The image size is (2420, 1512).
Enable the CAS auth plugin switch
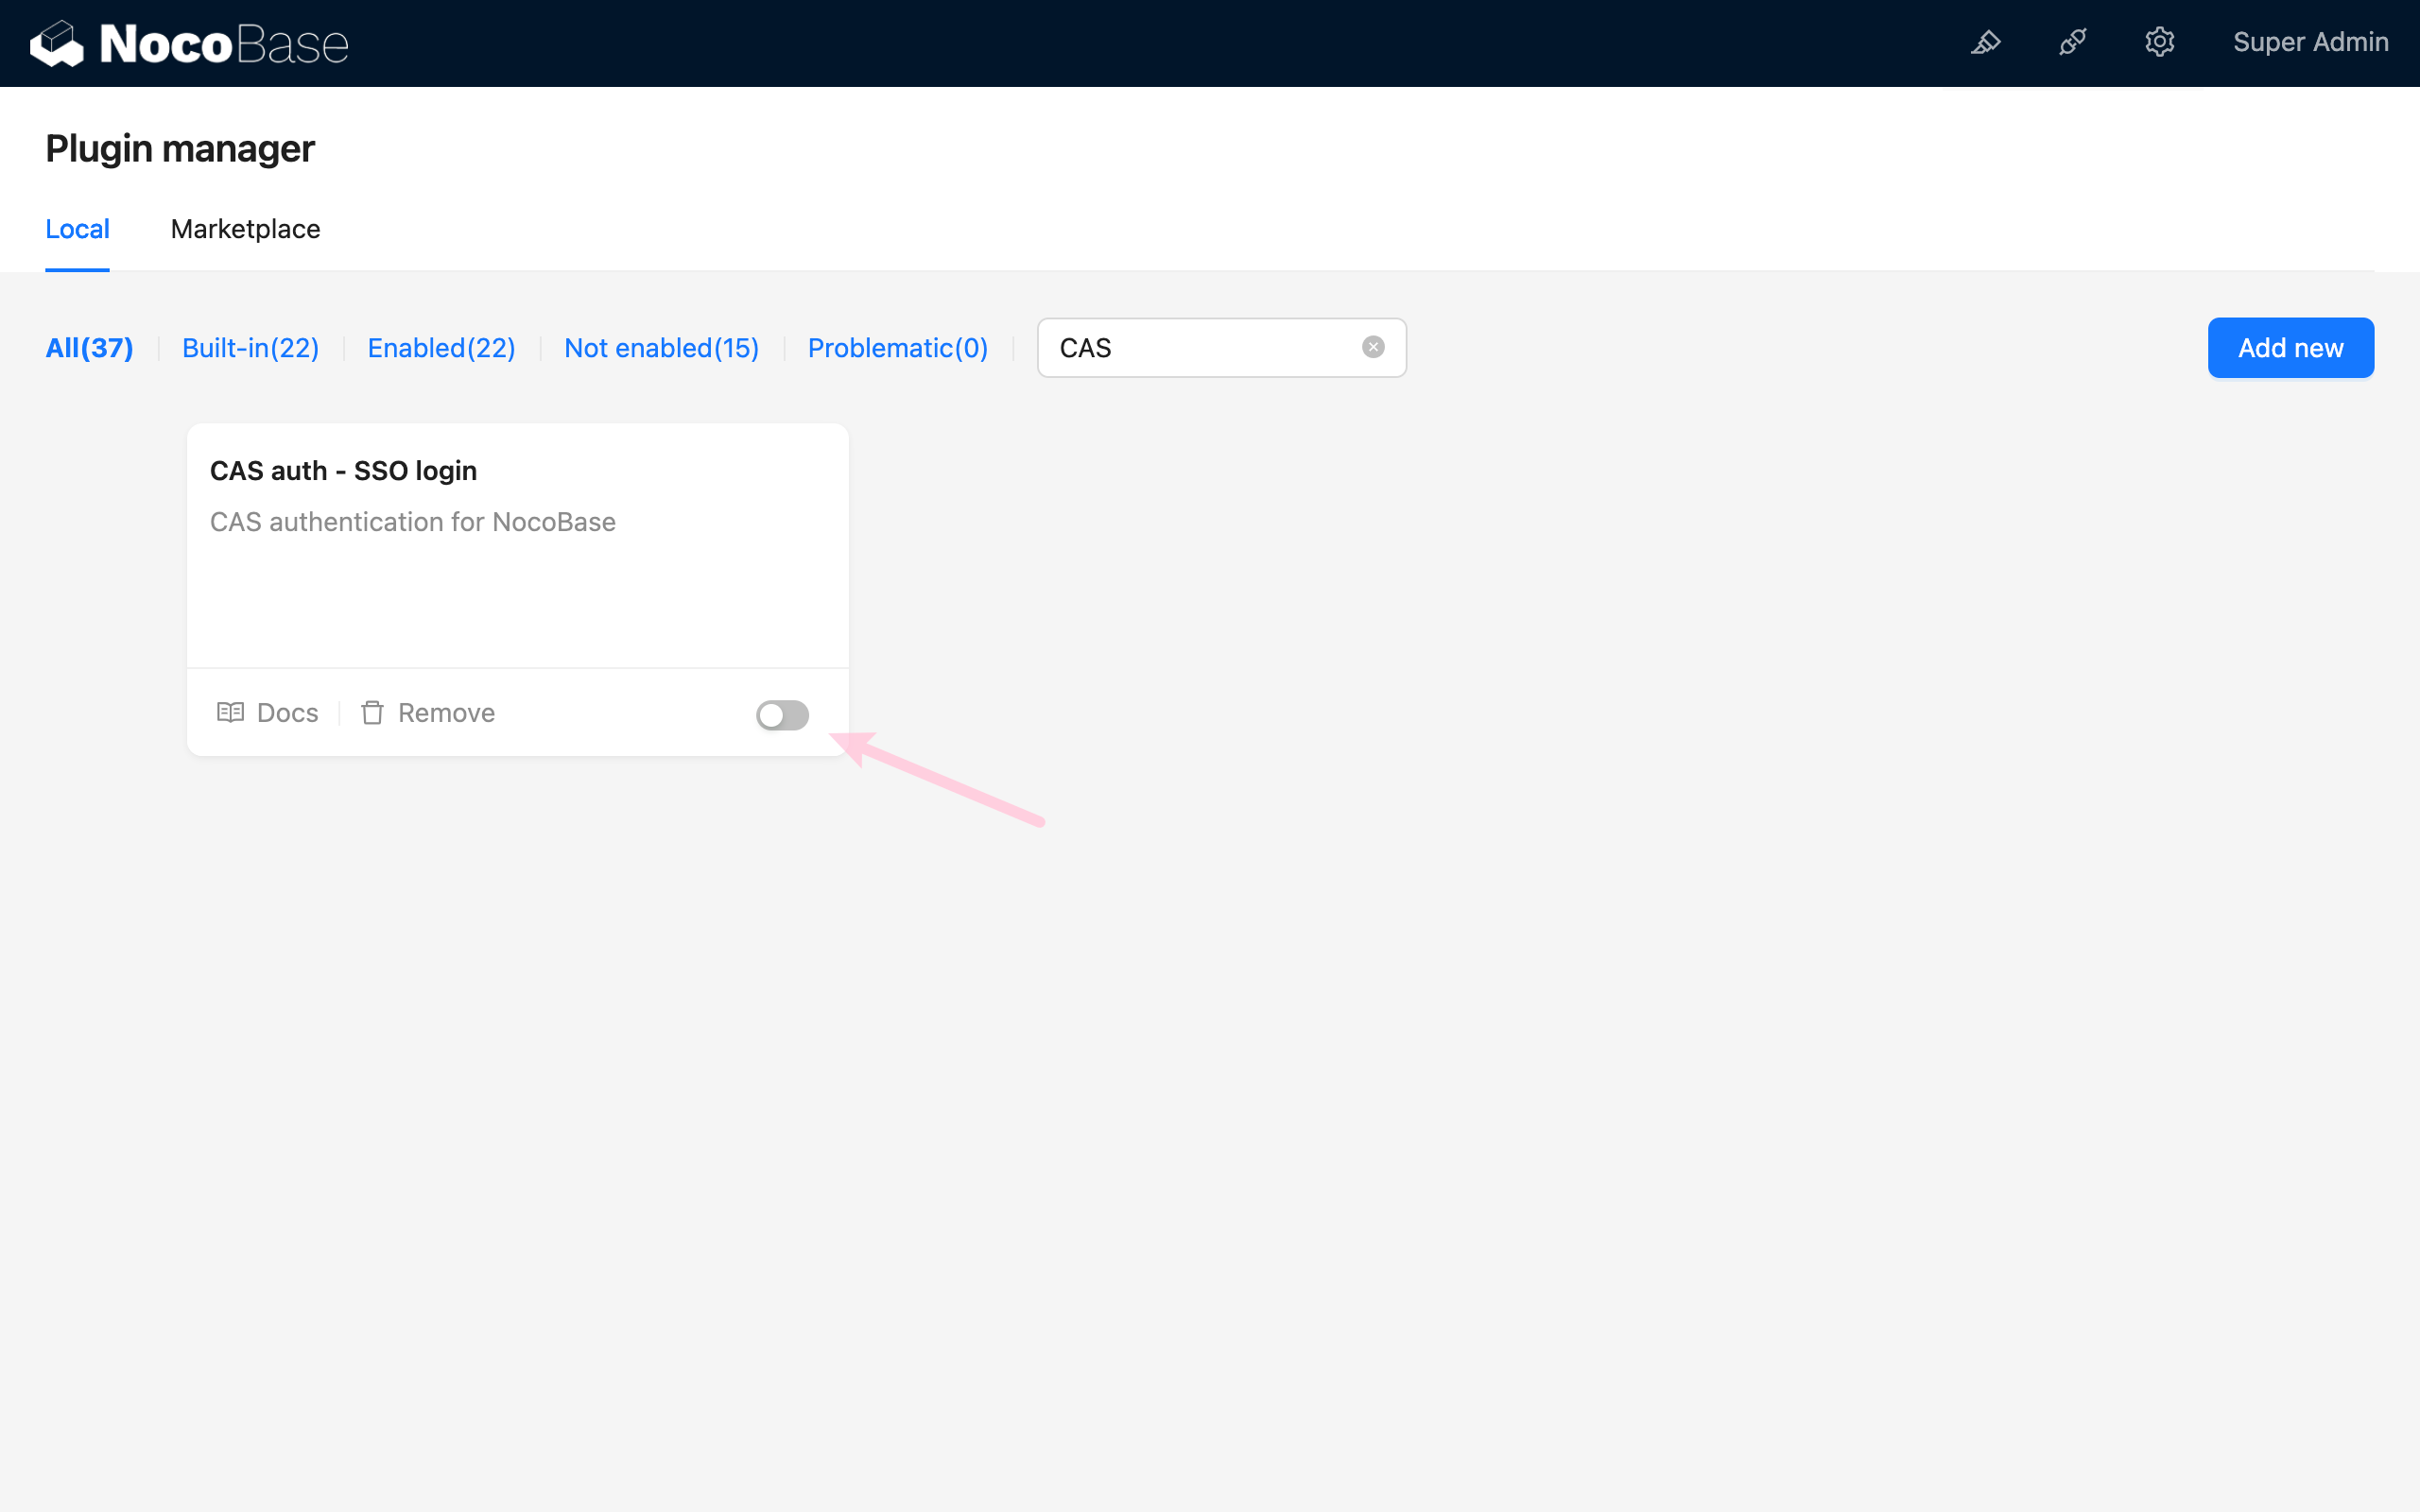pos(782,715)
